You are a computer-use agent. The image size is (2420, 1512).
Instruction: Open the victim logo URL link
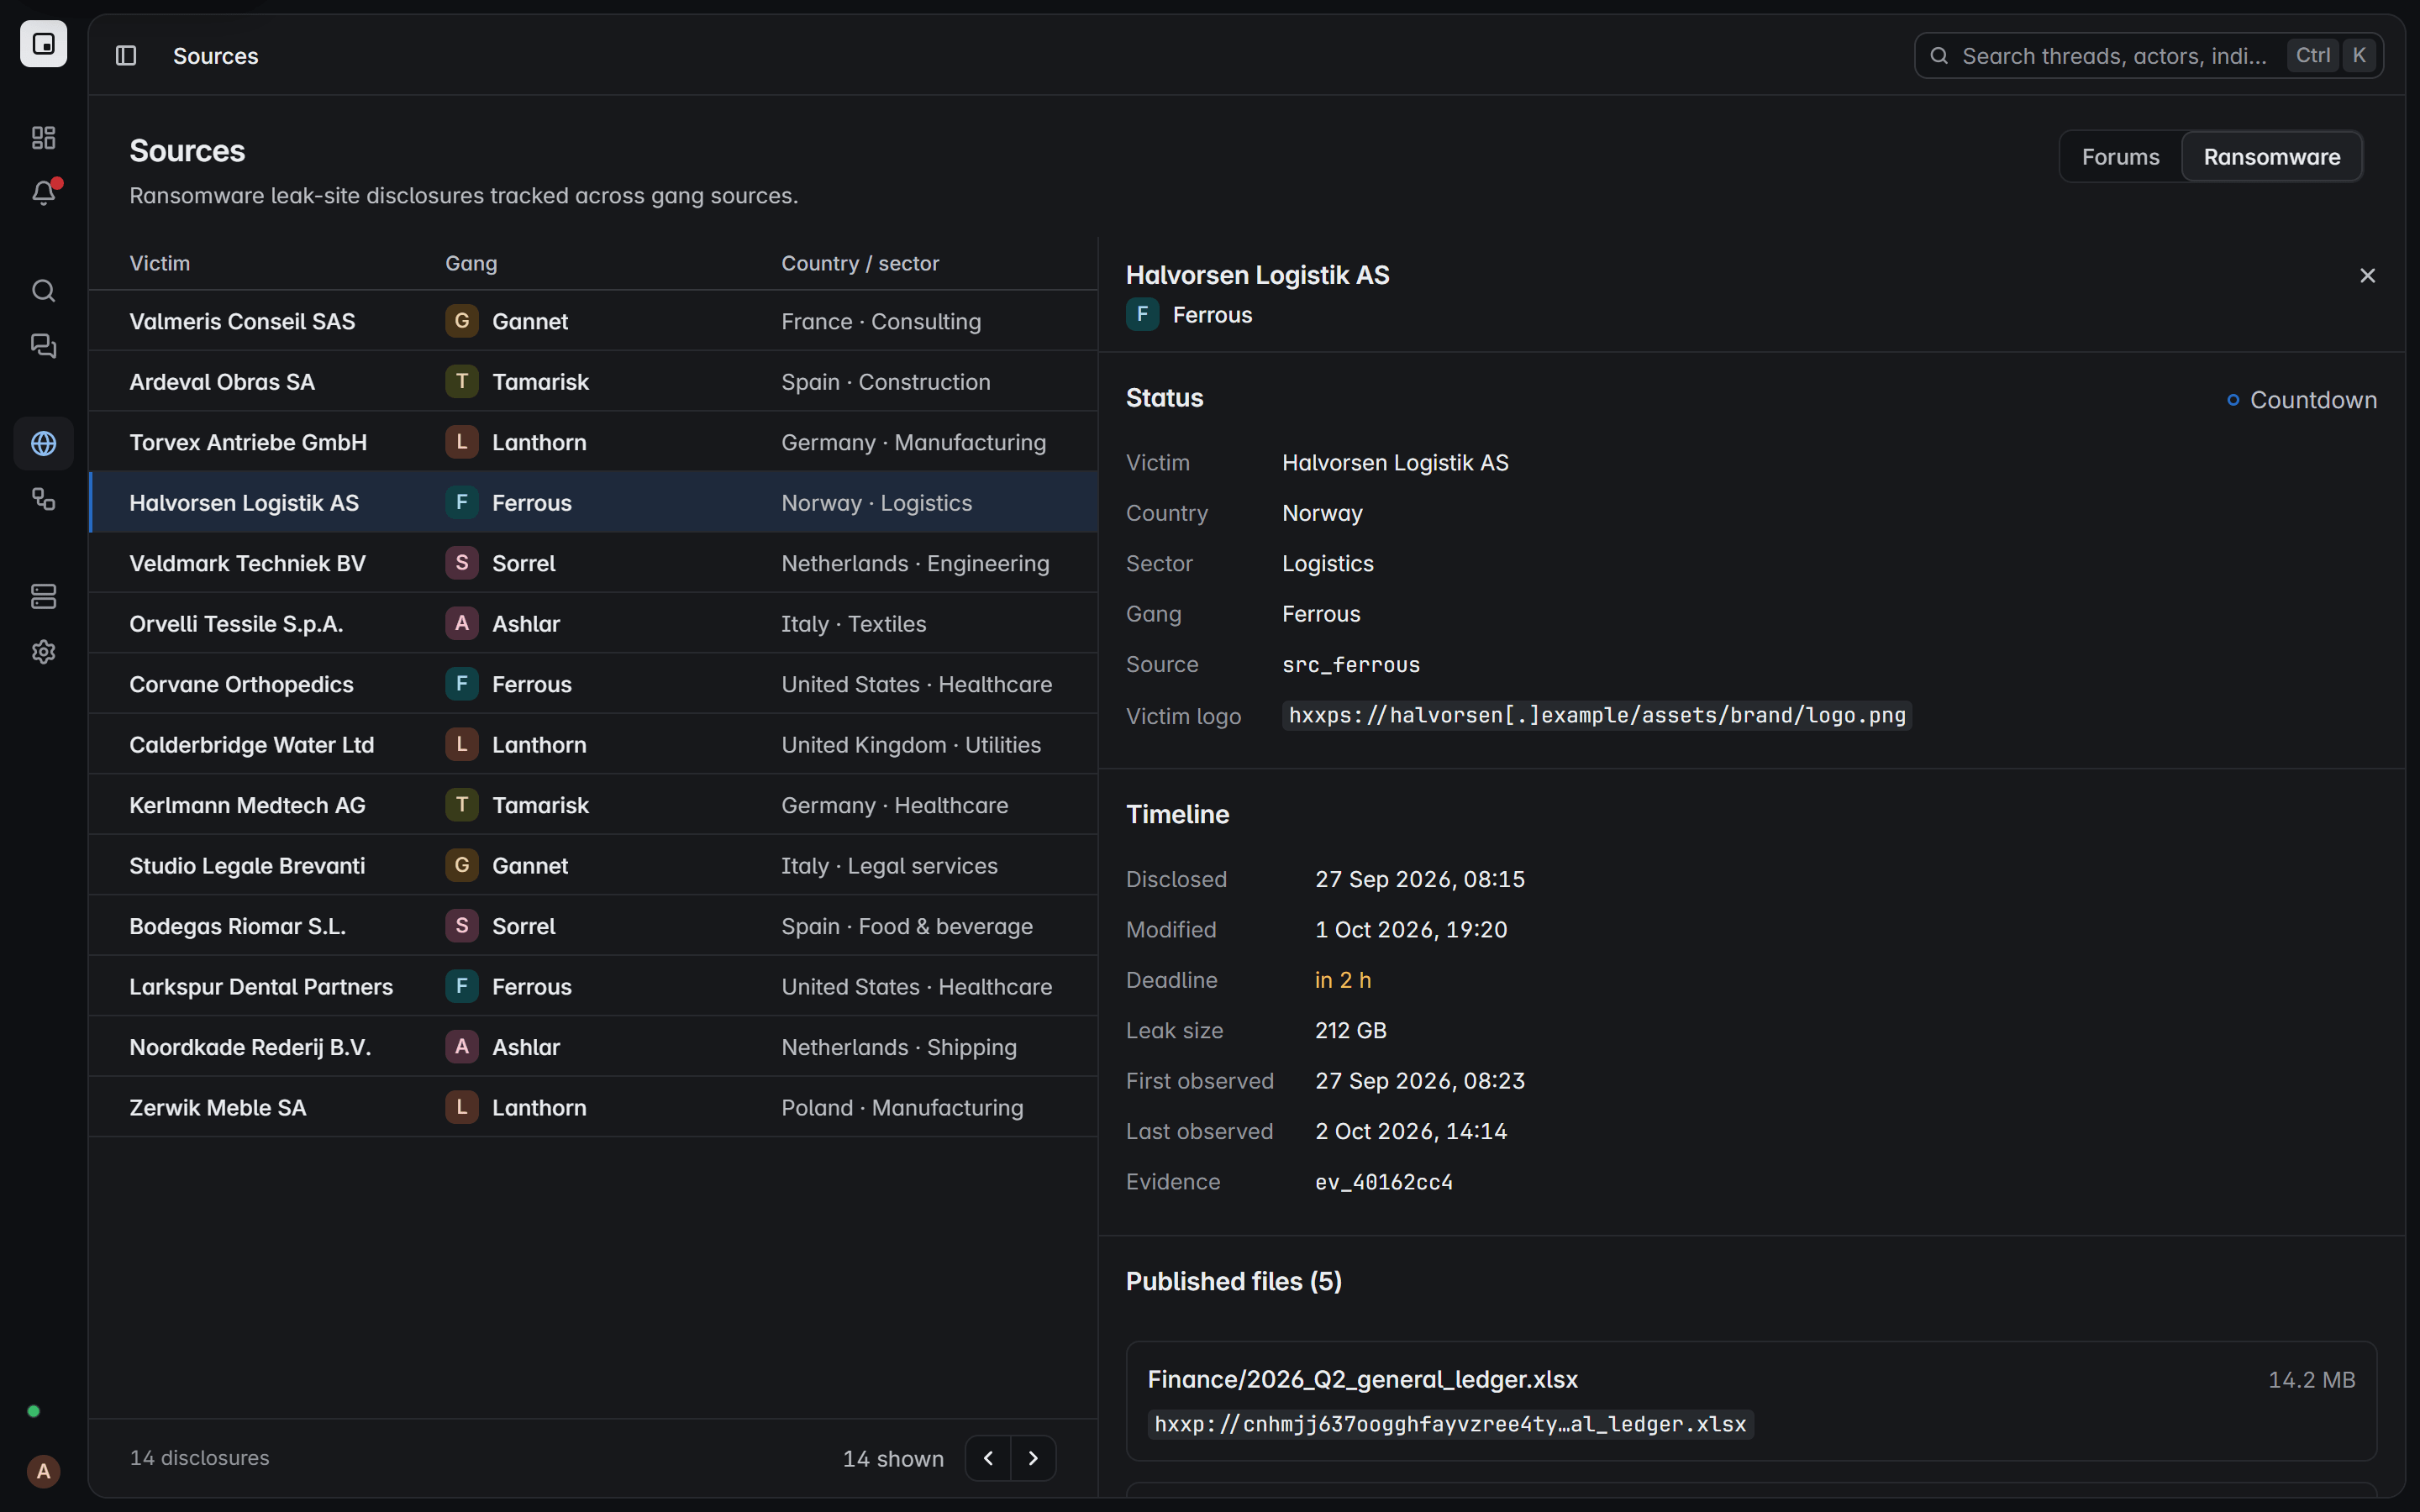tap(1597, 715)
